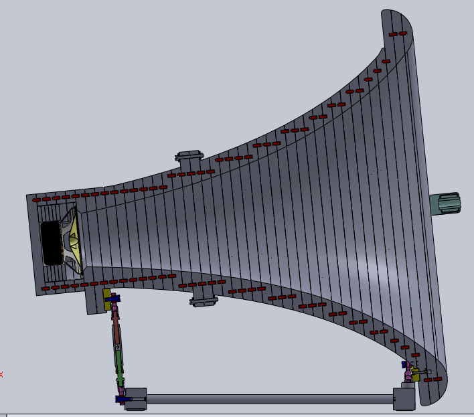Image resolution: width=474 pixels, height=417 pixels.
Task: Select the teal cylindrical knob behind horn mouth
Action: pos(445,203)
